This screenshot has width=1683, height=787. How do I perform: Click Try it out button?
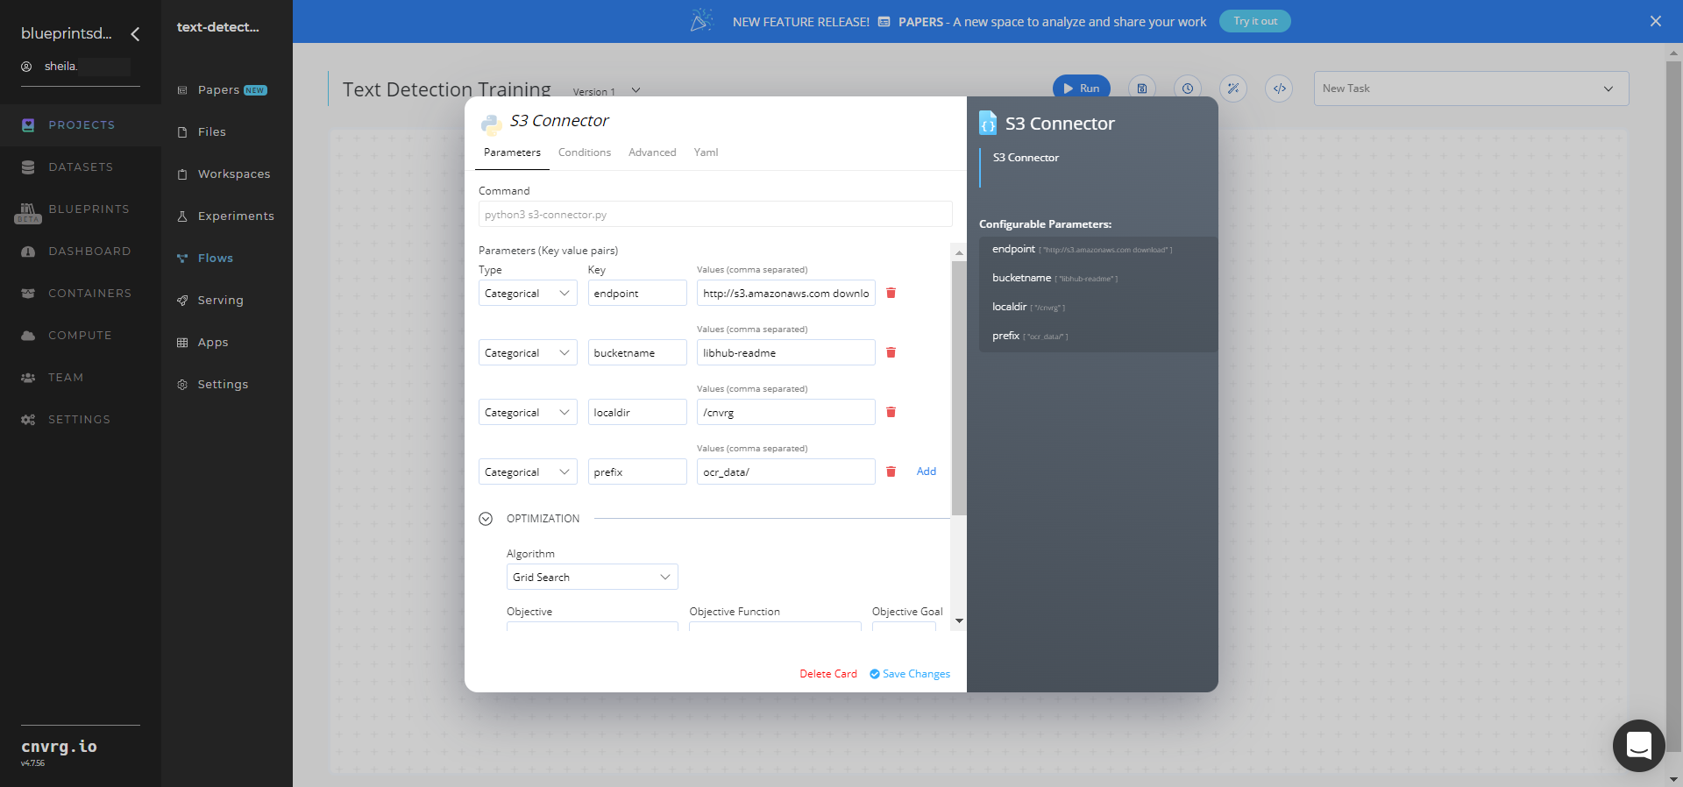click(x=1255, y=21)
